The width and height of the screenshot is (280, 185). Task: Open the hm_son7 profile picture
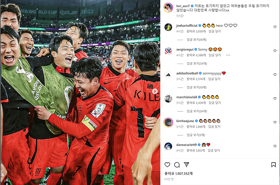coord(168,8)
